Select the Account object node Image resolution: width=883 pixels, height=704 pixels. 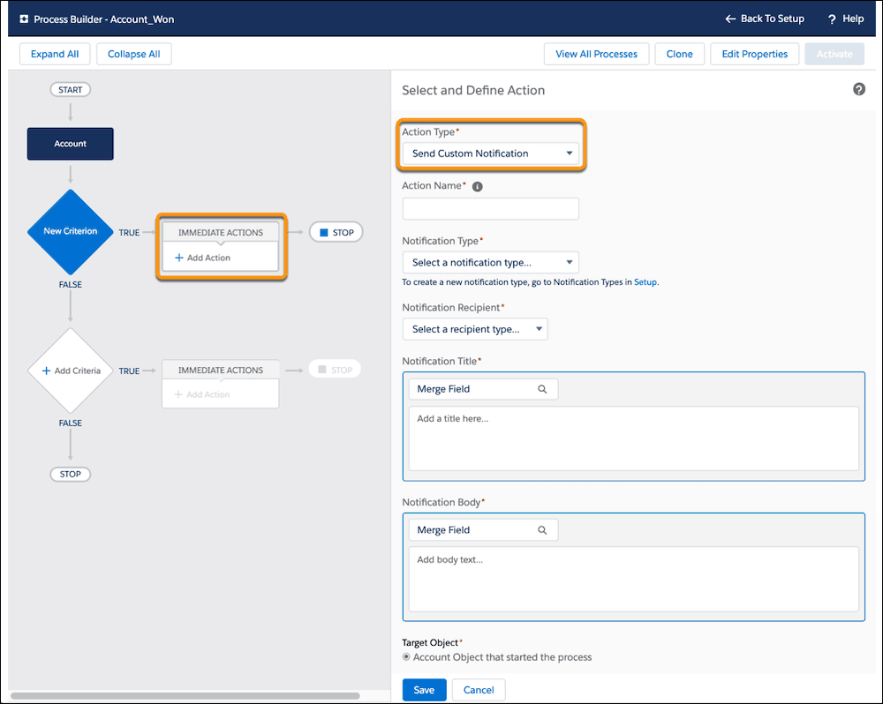click(x=71, y=144)
